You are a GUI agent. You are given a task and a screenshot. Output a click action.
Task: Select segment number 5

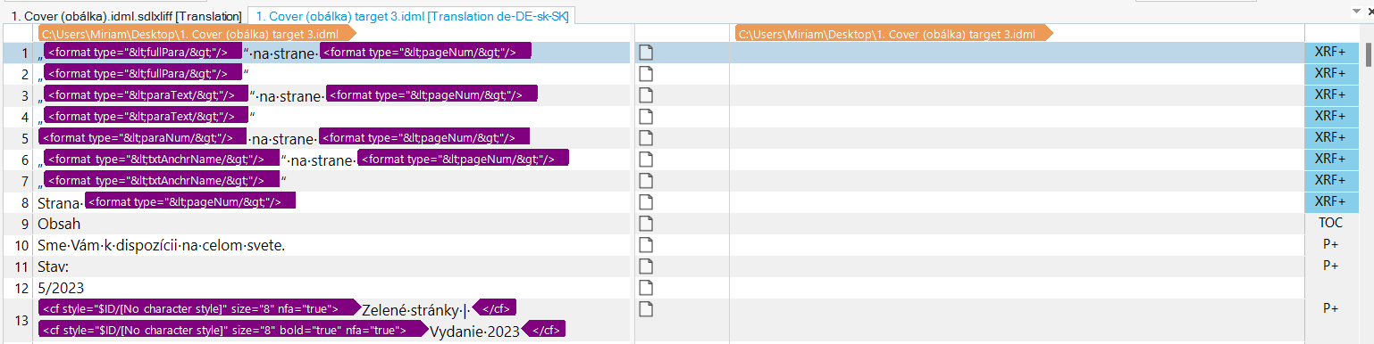pos(24,138)
